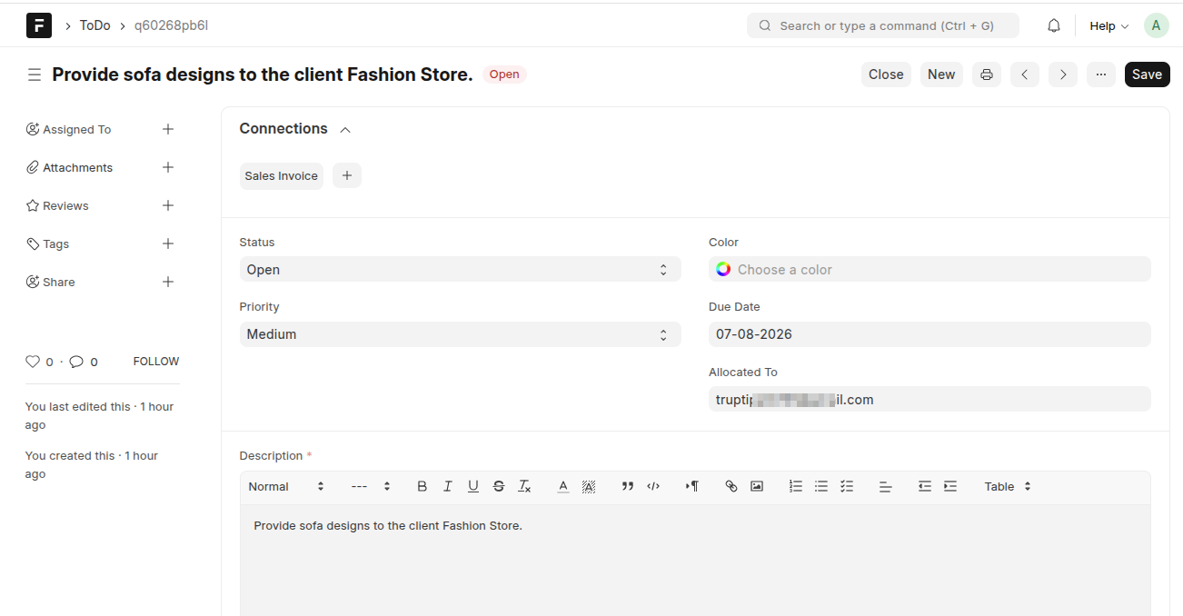This screenshot has height=616, width=1183.
Task: Apply checklist formatting
Action: (x=847, y=487)
